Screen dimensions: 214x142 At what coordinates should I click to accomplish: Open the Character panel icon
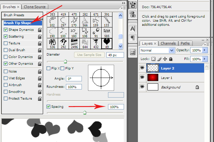point(133,28)
